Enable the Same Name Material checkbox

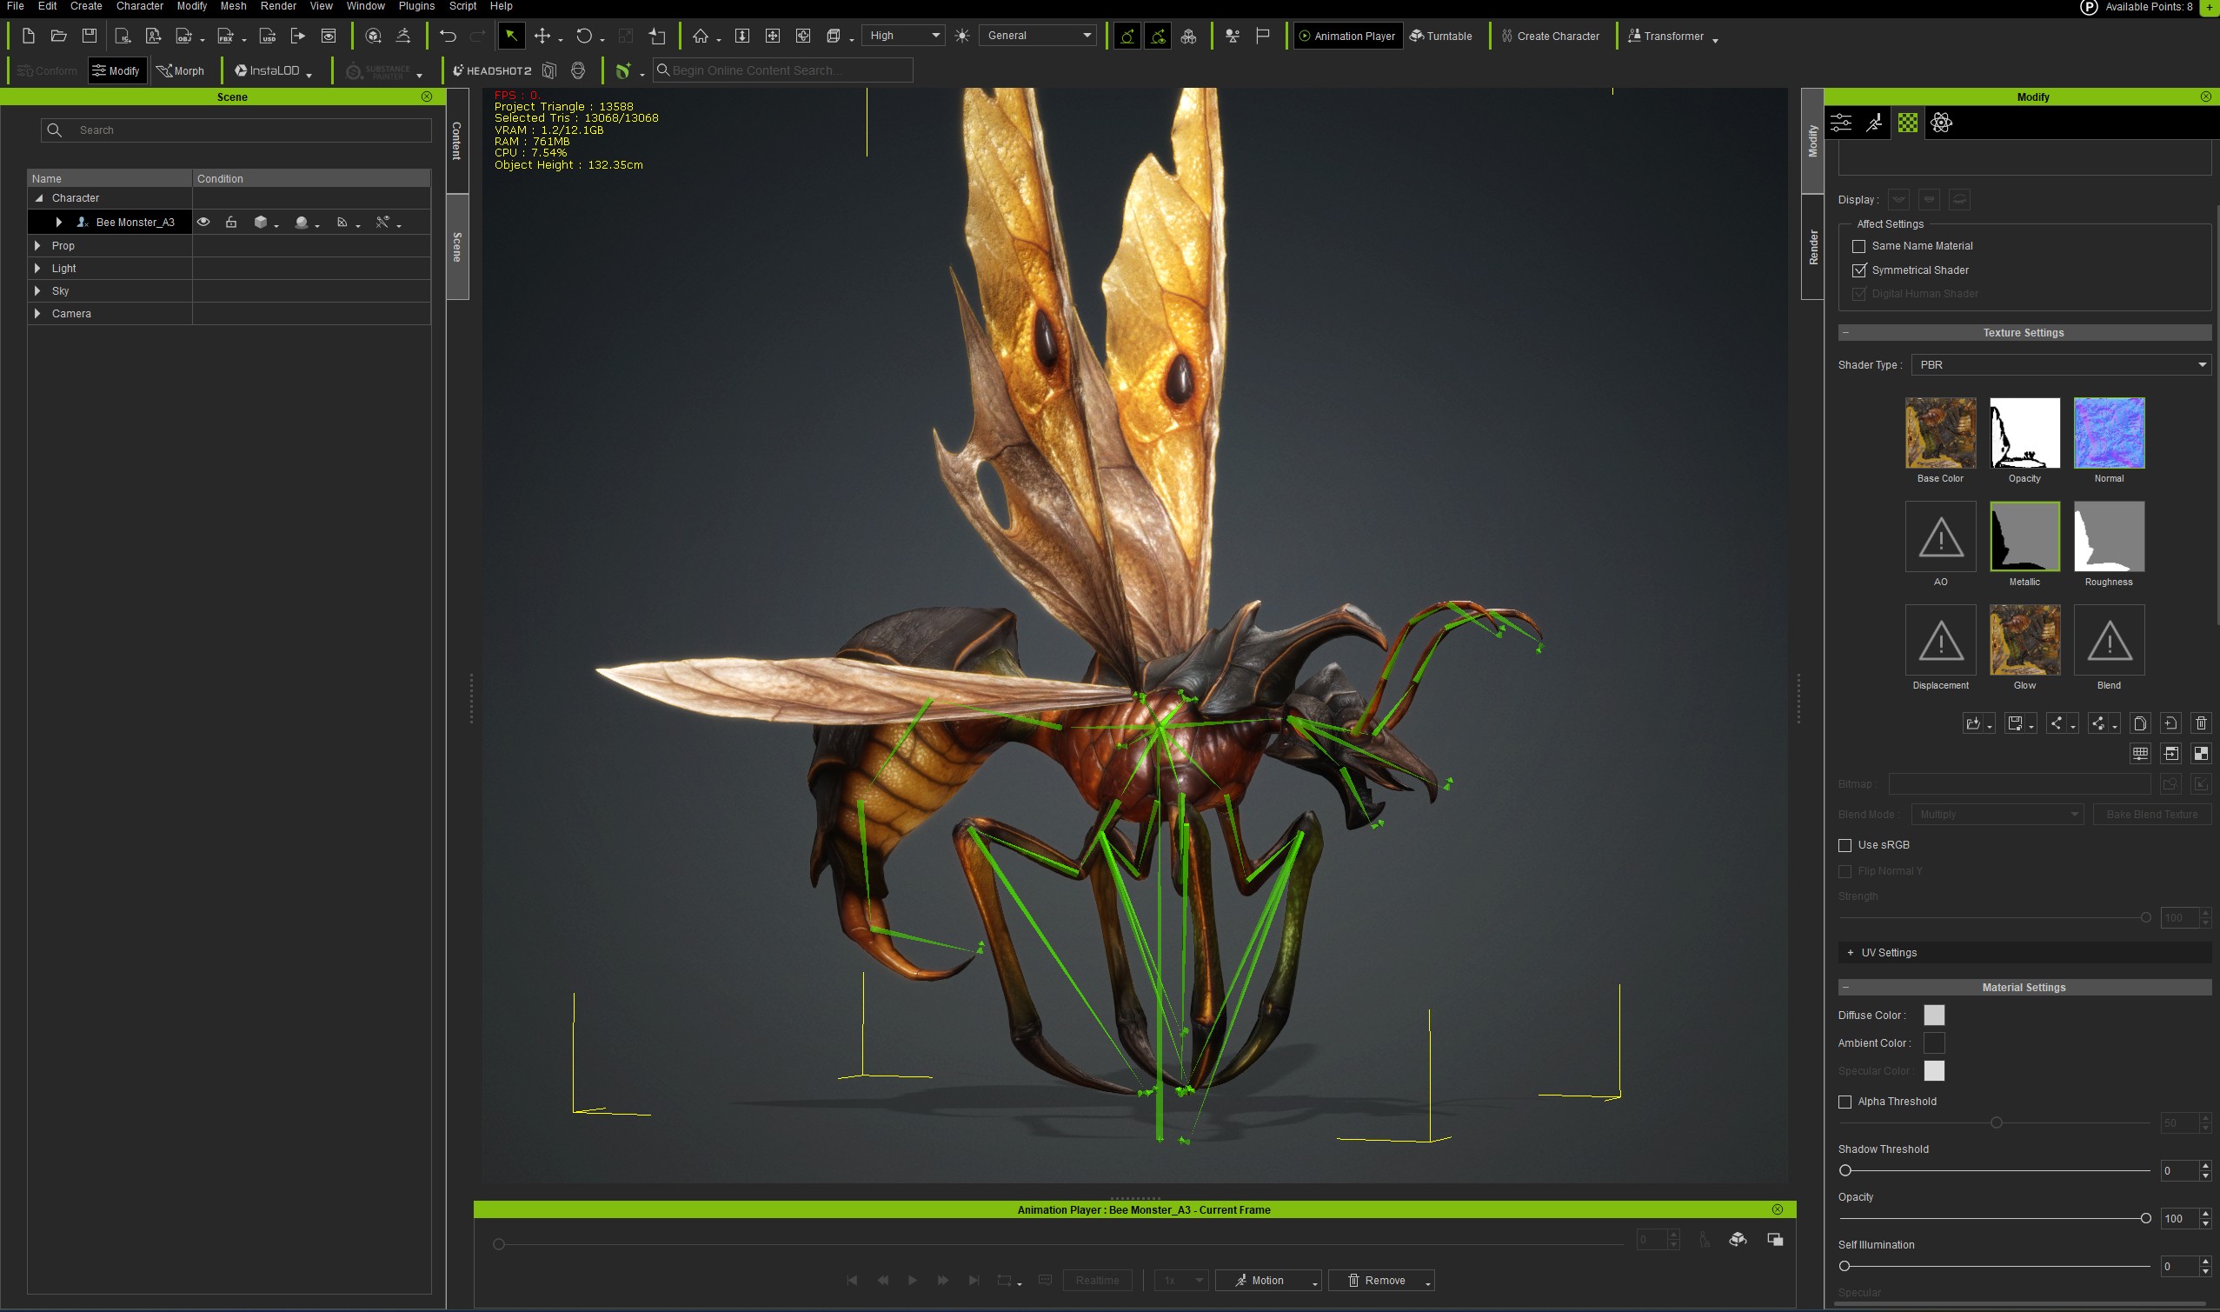(x=1858, y=246)
